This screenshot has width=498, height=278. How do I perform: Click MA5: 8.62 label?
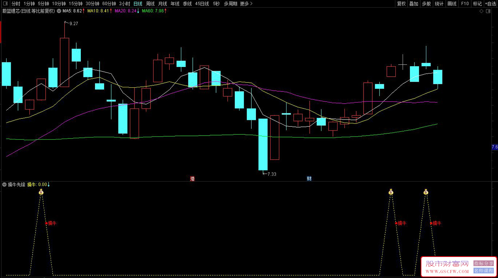pos(72,11)
